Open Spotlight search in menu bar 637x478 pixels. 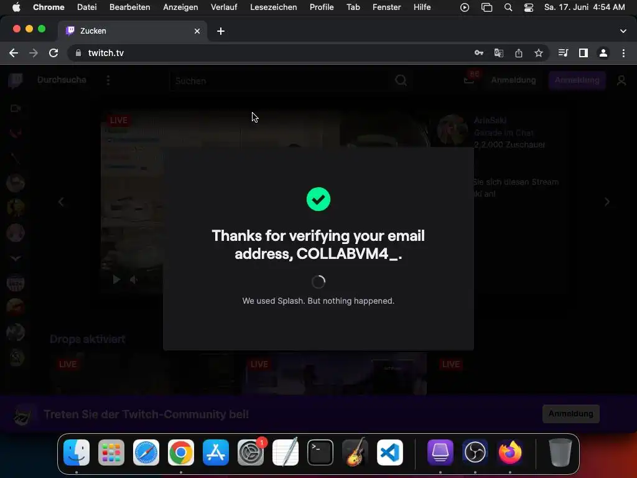click(x=508, y=7)
